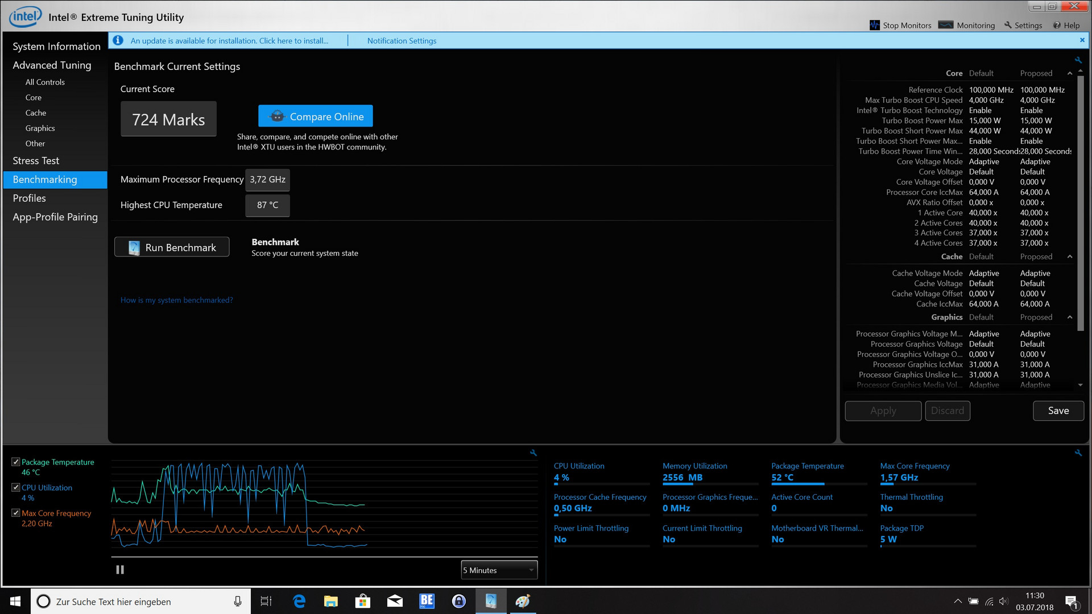Open the 5 Minutes time range dropdown

[x=499, y=570]
